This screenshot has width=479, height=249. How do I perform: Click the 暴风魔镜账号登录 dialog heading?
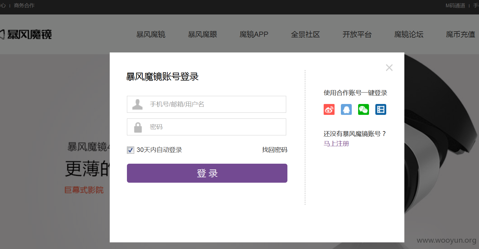tap(162, 77)
